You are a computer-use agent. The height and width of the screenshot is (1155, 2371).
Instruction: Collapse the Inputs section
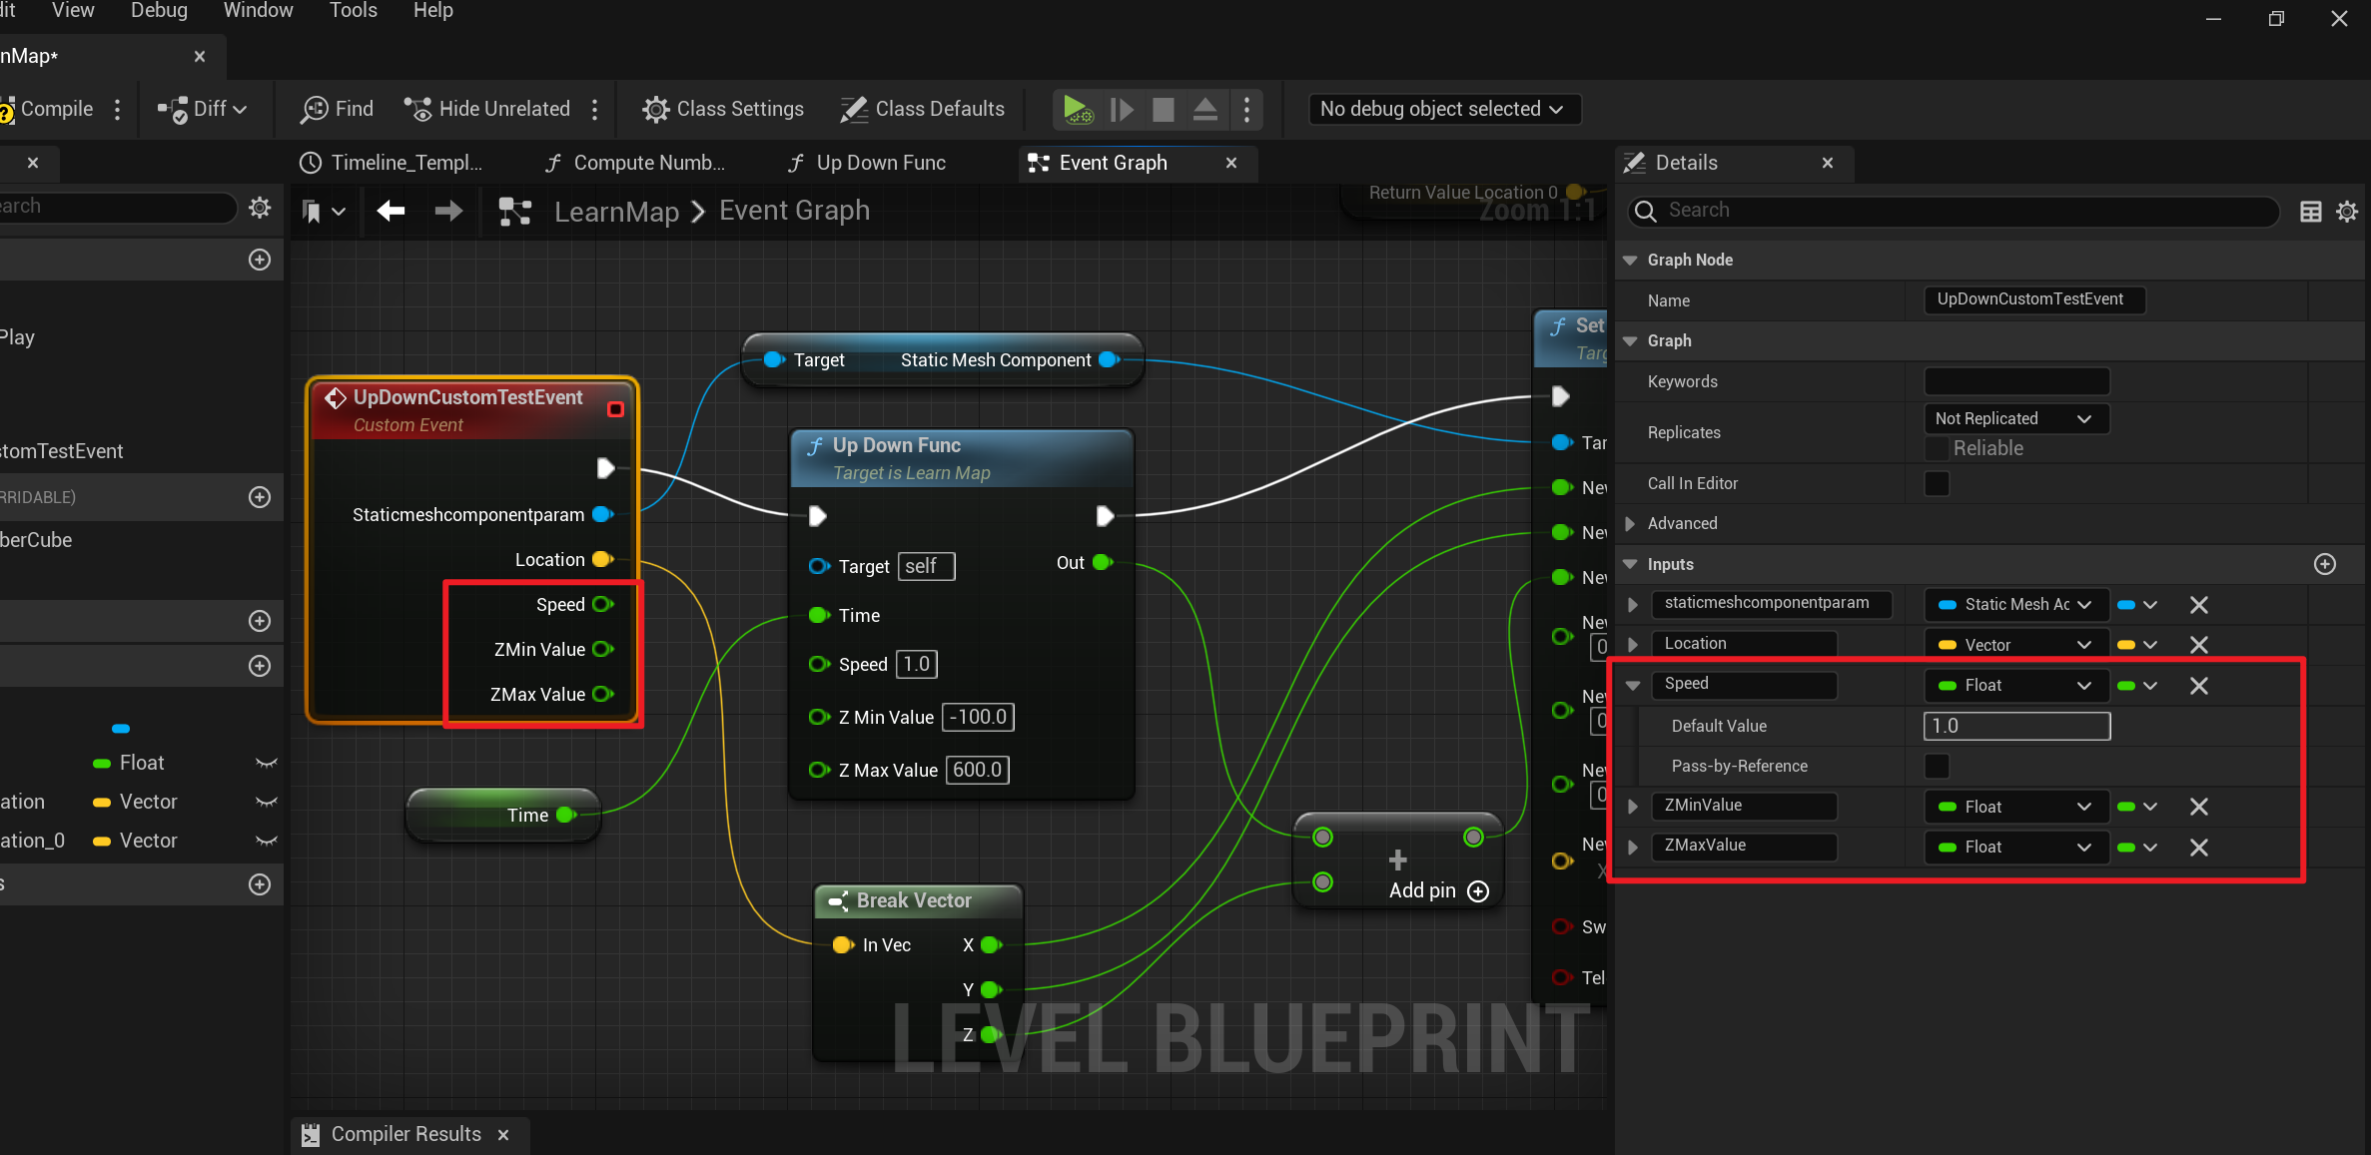(1630, 564)
